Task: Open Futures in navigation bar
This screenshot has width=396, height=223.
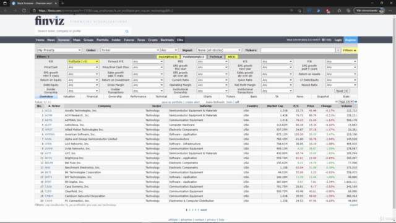Action: click(x=129, y=40)
